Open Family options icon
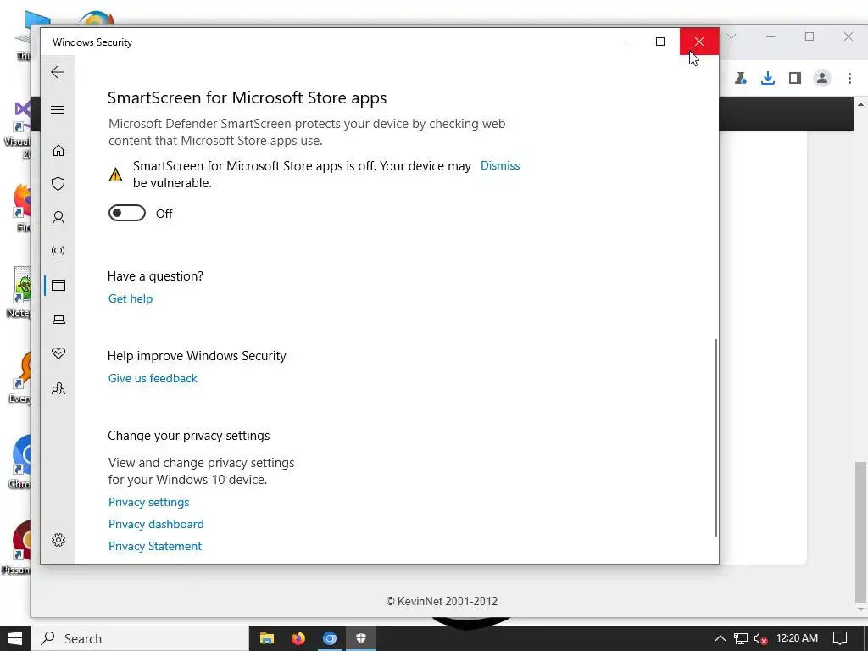Image resolution: width=868 pixels, height=651 pixels. [58, 388]
